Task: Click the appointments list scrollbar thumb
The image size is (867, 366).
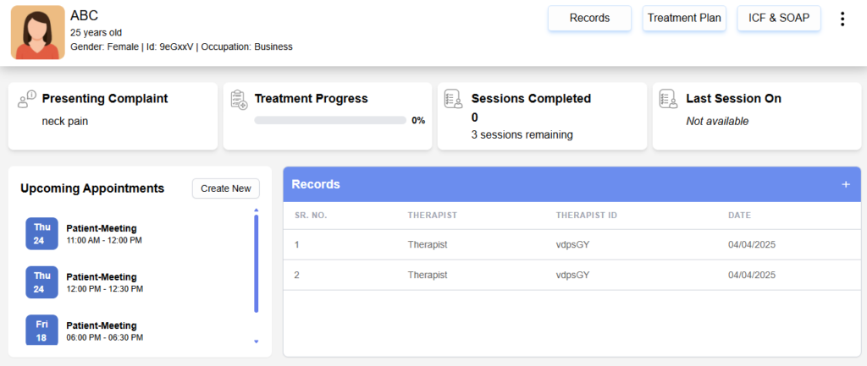Action: coord(256,264)
